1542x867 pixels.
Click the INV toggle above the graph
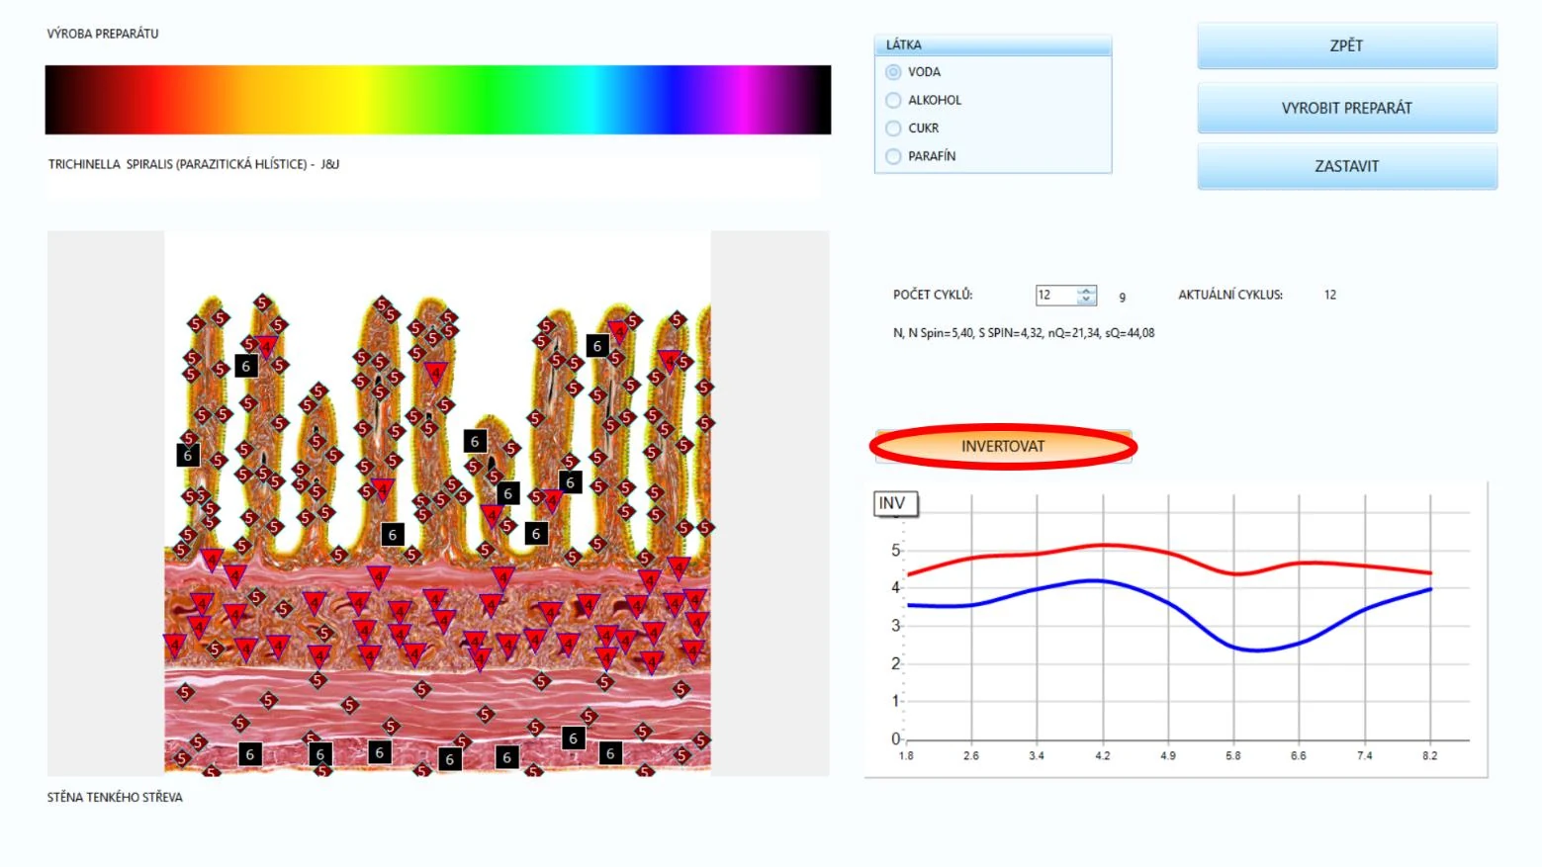click(895, 504)
